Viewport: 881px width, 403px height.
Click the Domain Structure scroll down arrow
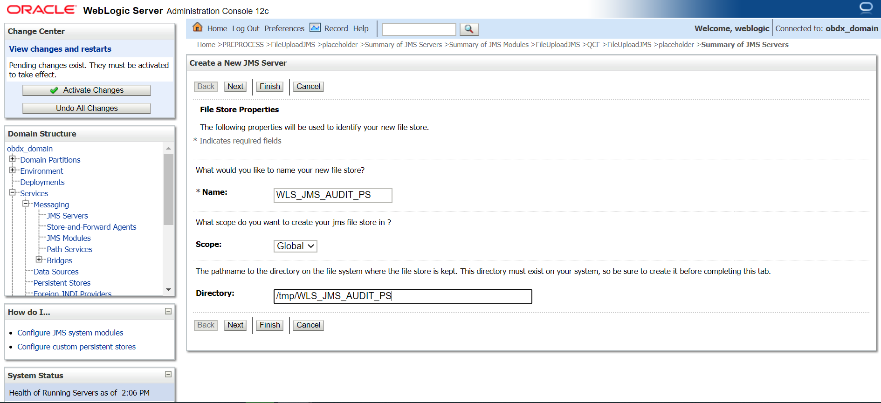click(x=168, y=290)
